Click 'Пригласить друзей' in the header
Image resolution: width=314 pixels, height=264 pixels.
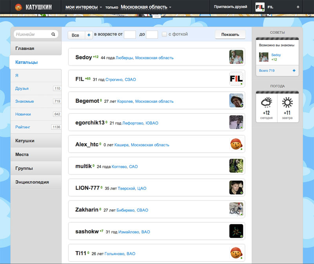(230, 7)
